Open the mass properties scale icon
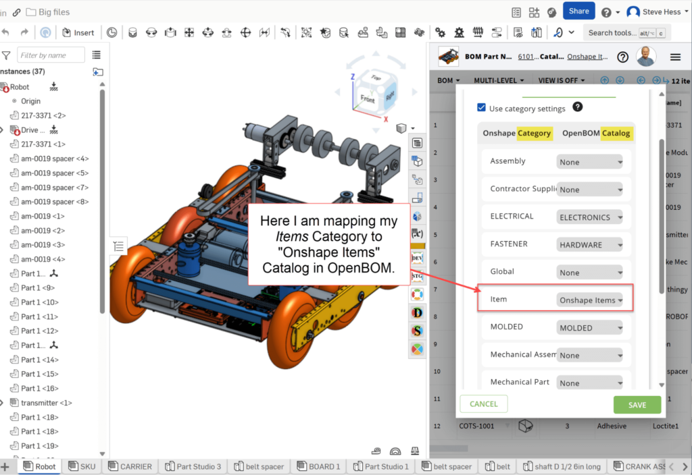This screenshot has height=475, width=692. (415, 450)
